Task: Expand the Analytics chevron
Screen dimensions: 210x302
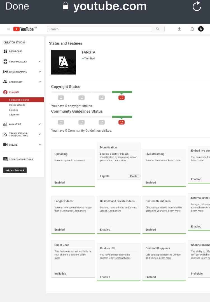Action: [40, 124]
